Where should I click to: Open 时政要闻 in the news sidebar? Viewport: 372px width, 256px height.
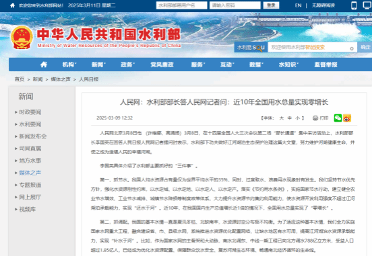30,112
